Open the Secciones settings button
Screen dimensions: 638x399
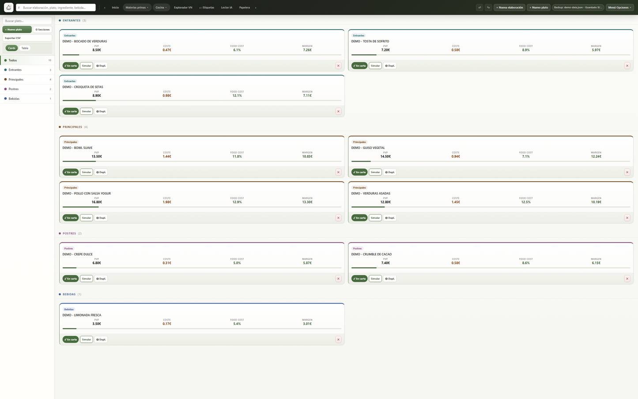click(42, 30)
